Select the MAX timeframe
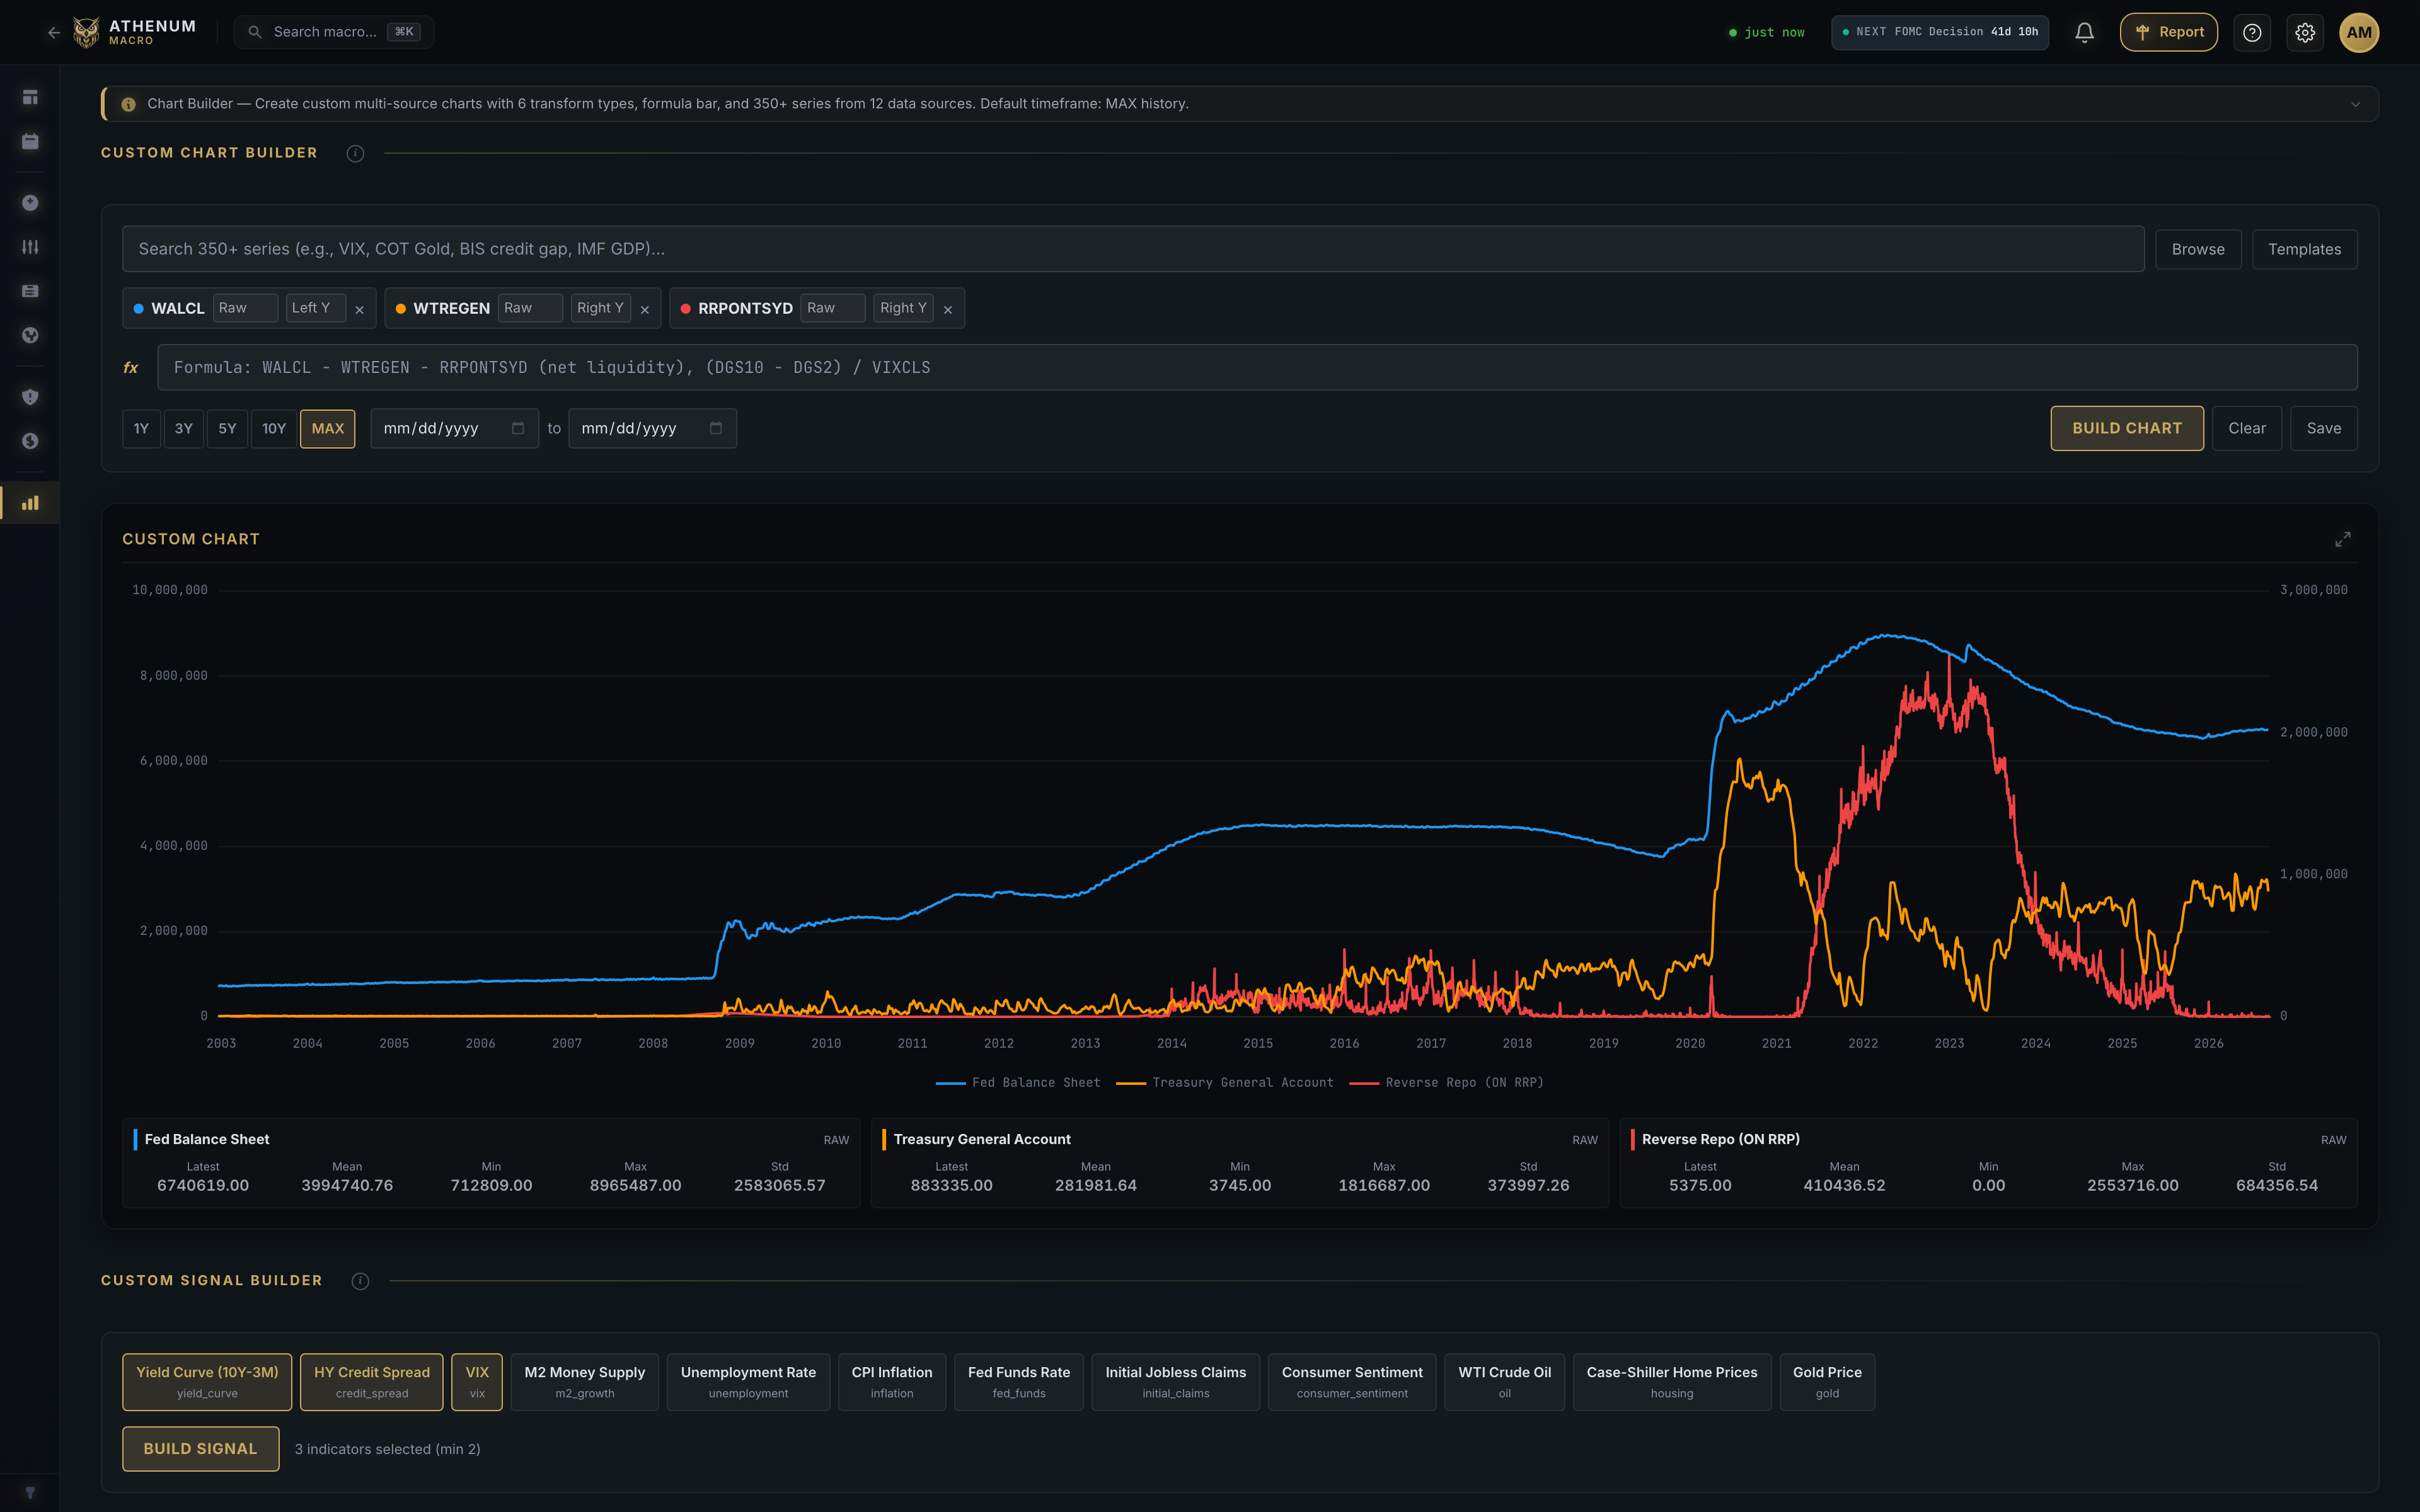2420x1512 pixels. (328, 428)
